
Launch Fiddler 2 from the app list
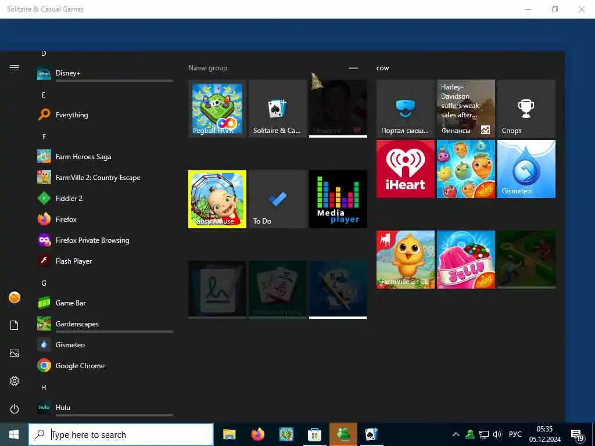[x=105, y=198]
